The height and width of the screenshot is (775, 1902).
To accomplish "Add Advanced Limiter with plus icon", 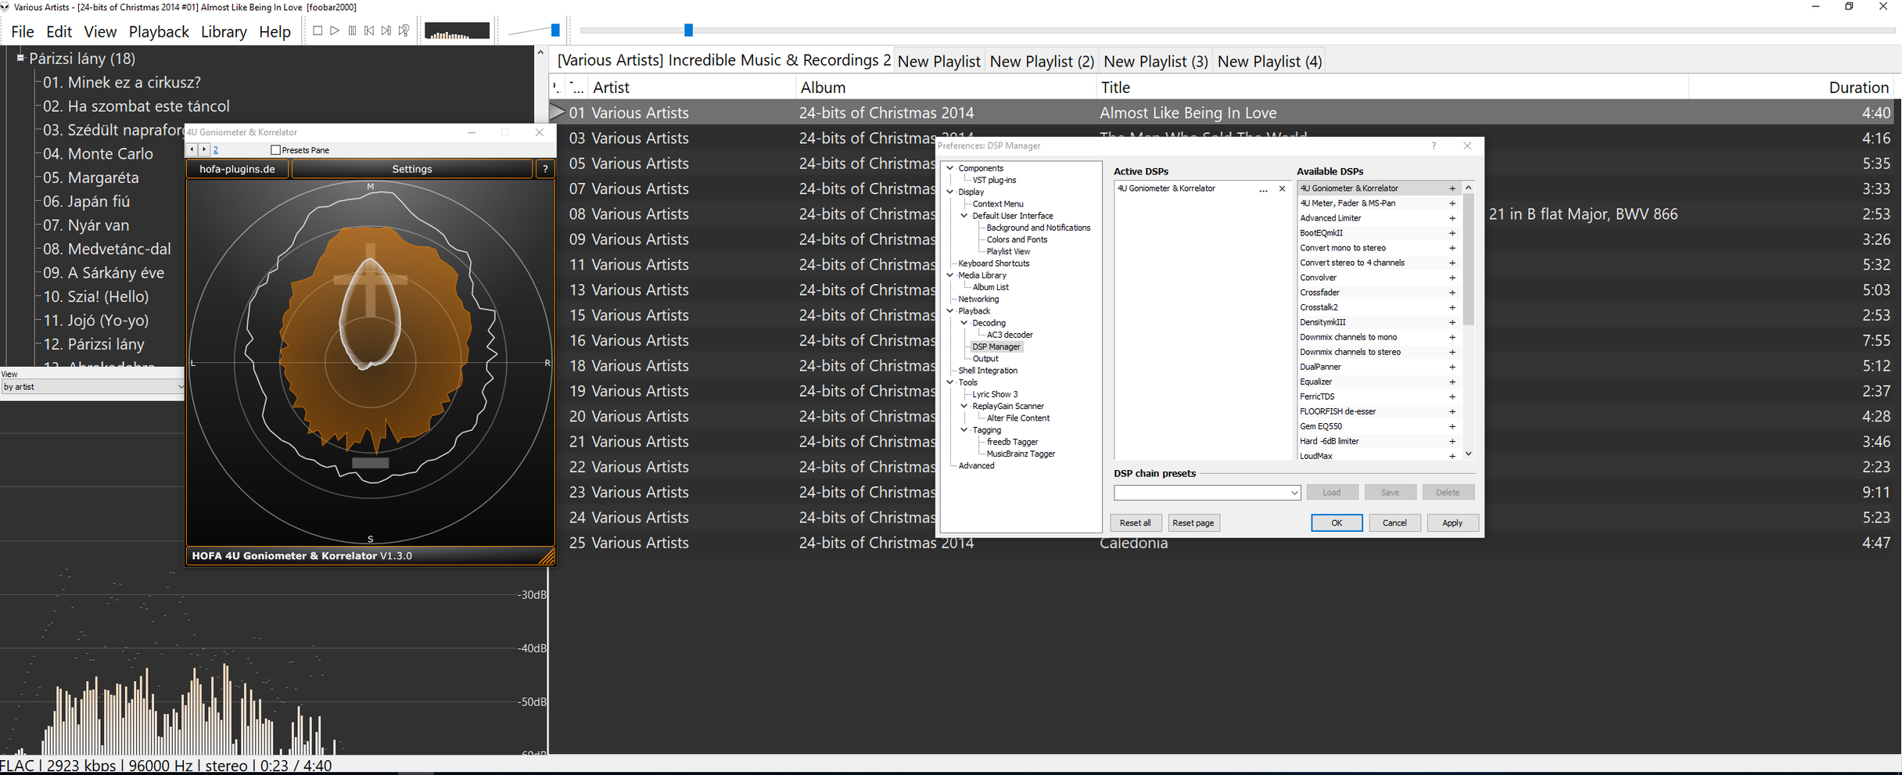I will click(x=1452, y=218).
